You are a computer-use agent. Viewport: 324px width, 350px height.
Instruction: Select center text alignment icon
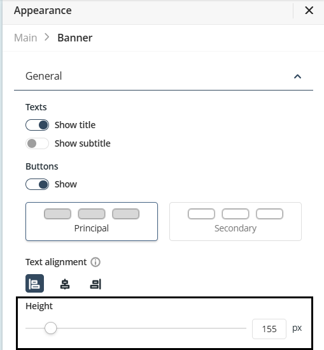65,284
